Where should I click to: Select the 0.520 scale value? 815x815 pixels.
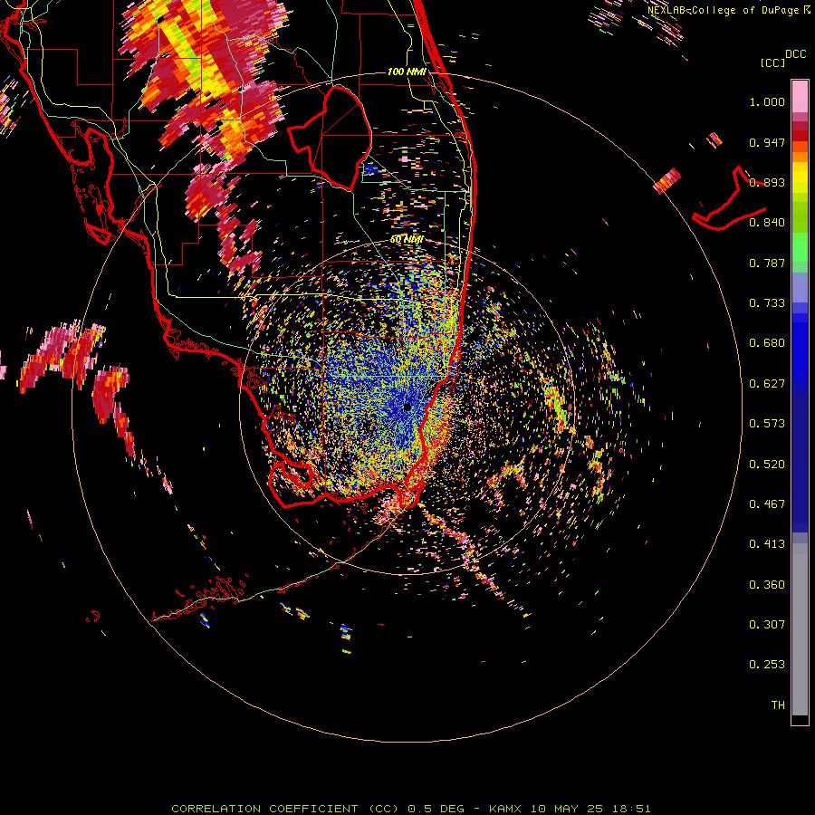(767, 465)
